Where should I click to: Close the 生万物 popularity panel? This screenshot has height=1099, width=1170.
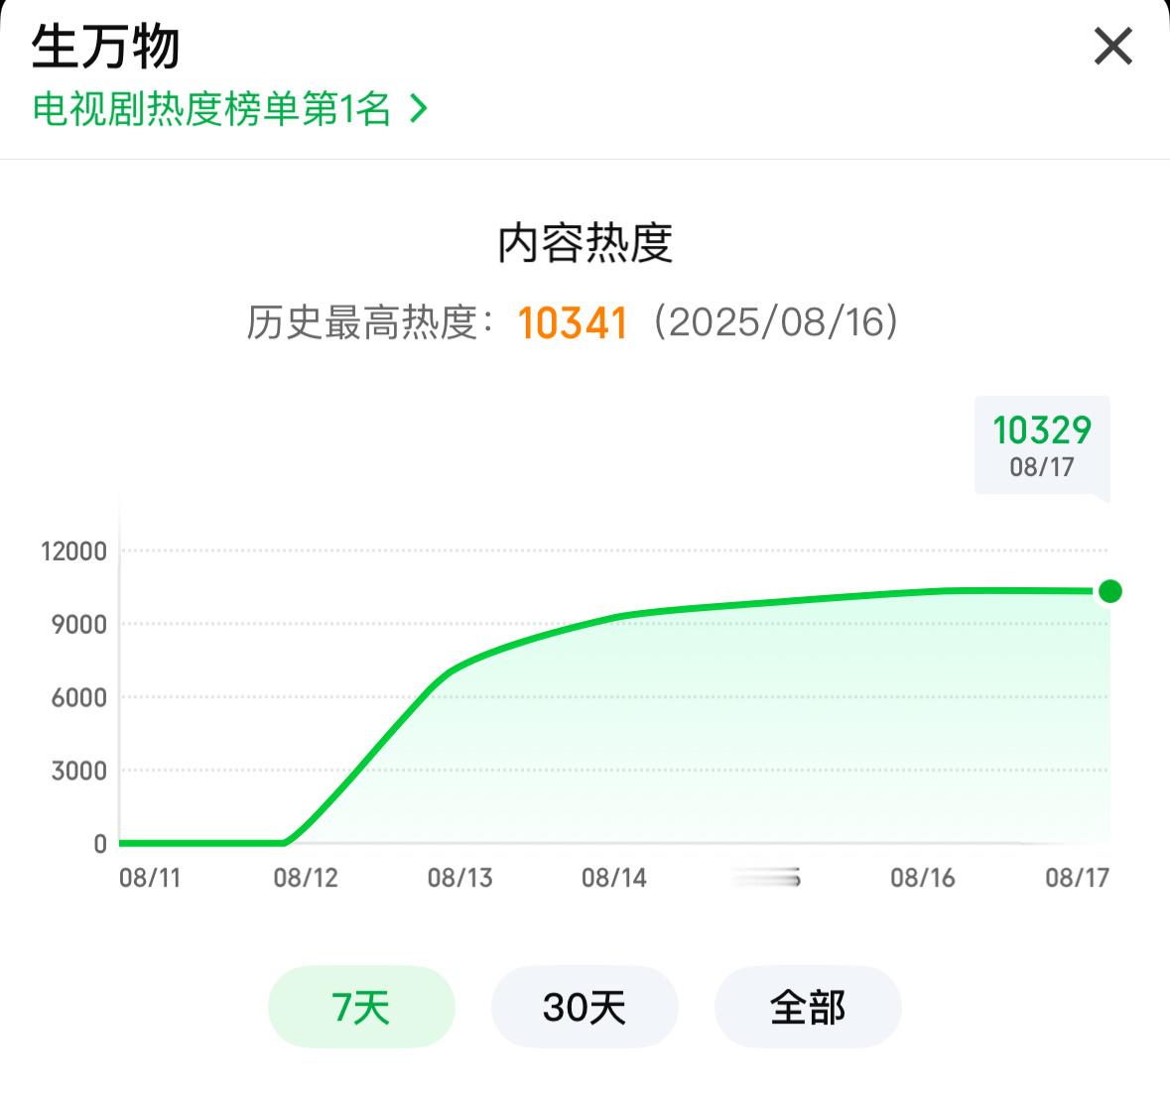click(x=1112, y=47)
